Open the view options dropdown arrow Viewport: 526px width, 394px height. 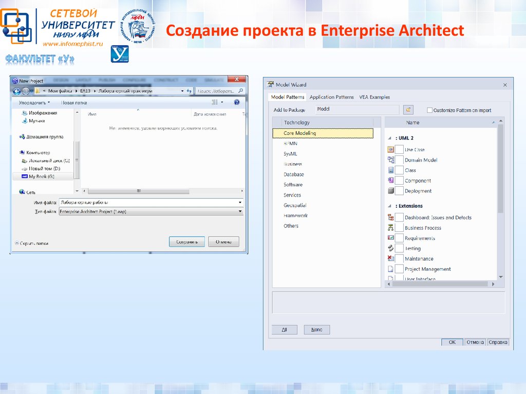pyautogui.click(x=222, y=102)
